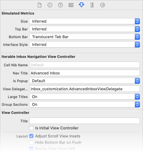Open the Interface Style dropdown

85,45
